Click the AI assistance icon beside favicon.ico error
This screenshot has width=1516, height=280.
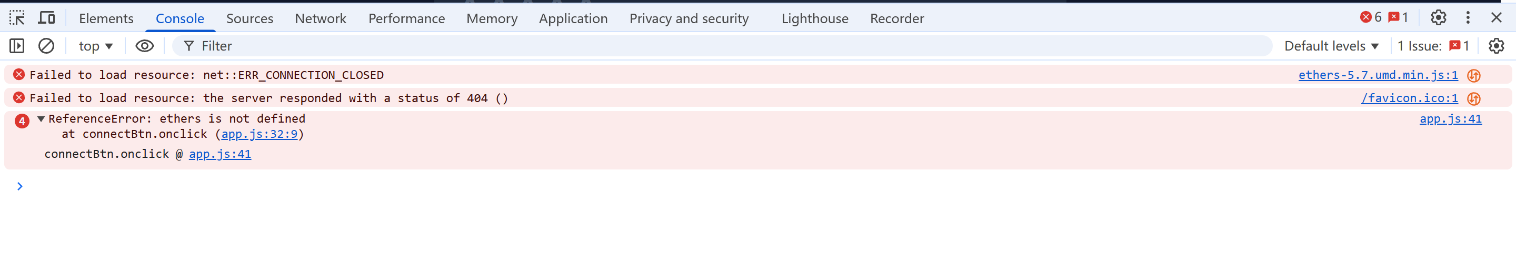(1474, 99)
